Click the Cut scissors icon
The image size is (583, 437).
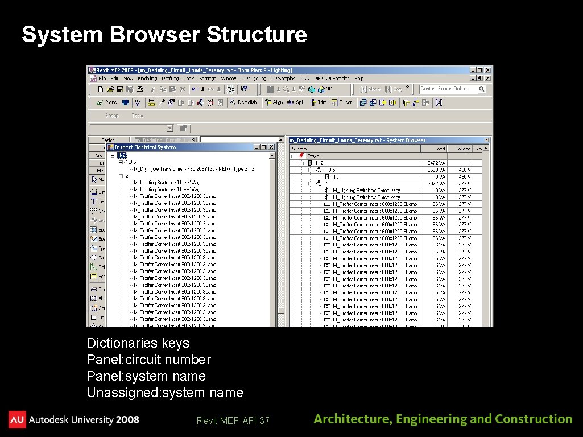pos(153,89)
